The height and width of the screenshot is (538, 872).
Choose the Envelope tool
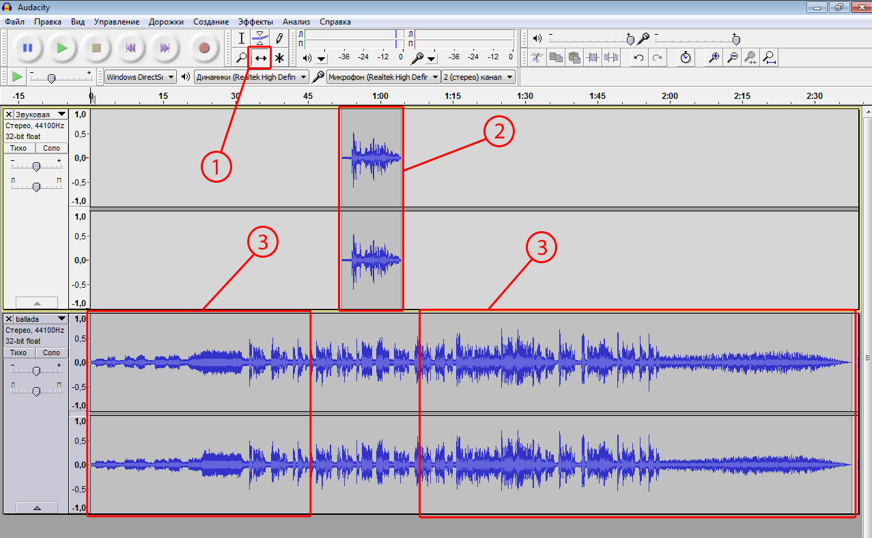pyautogui.click(x=260, y=38)
